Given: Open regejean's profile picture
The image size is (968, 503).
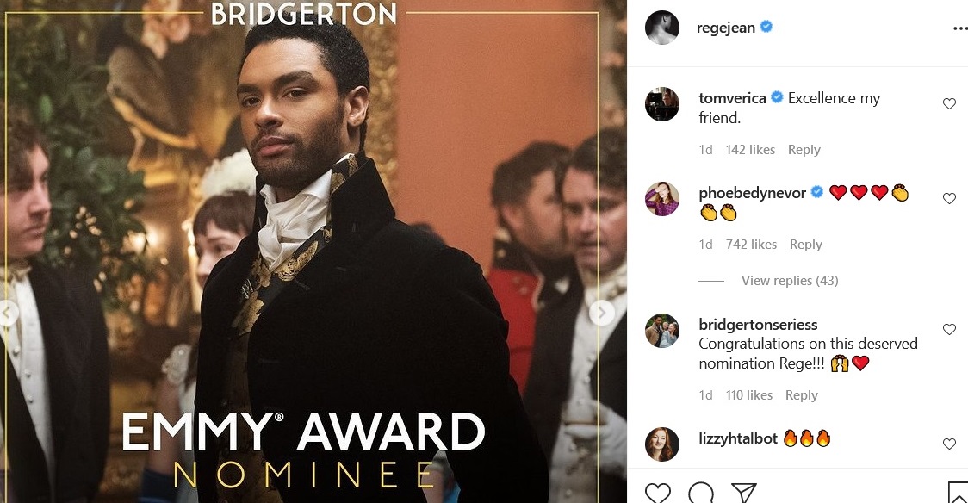Looking at the screenshot, I should click(661, 28).
